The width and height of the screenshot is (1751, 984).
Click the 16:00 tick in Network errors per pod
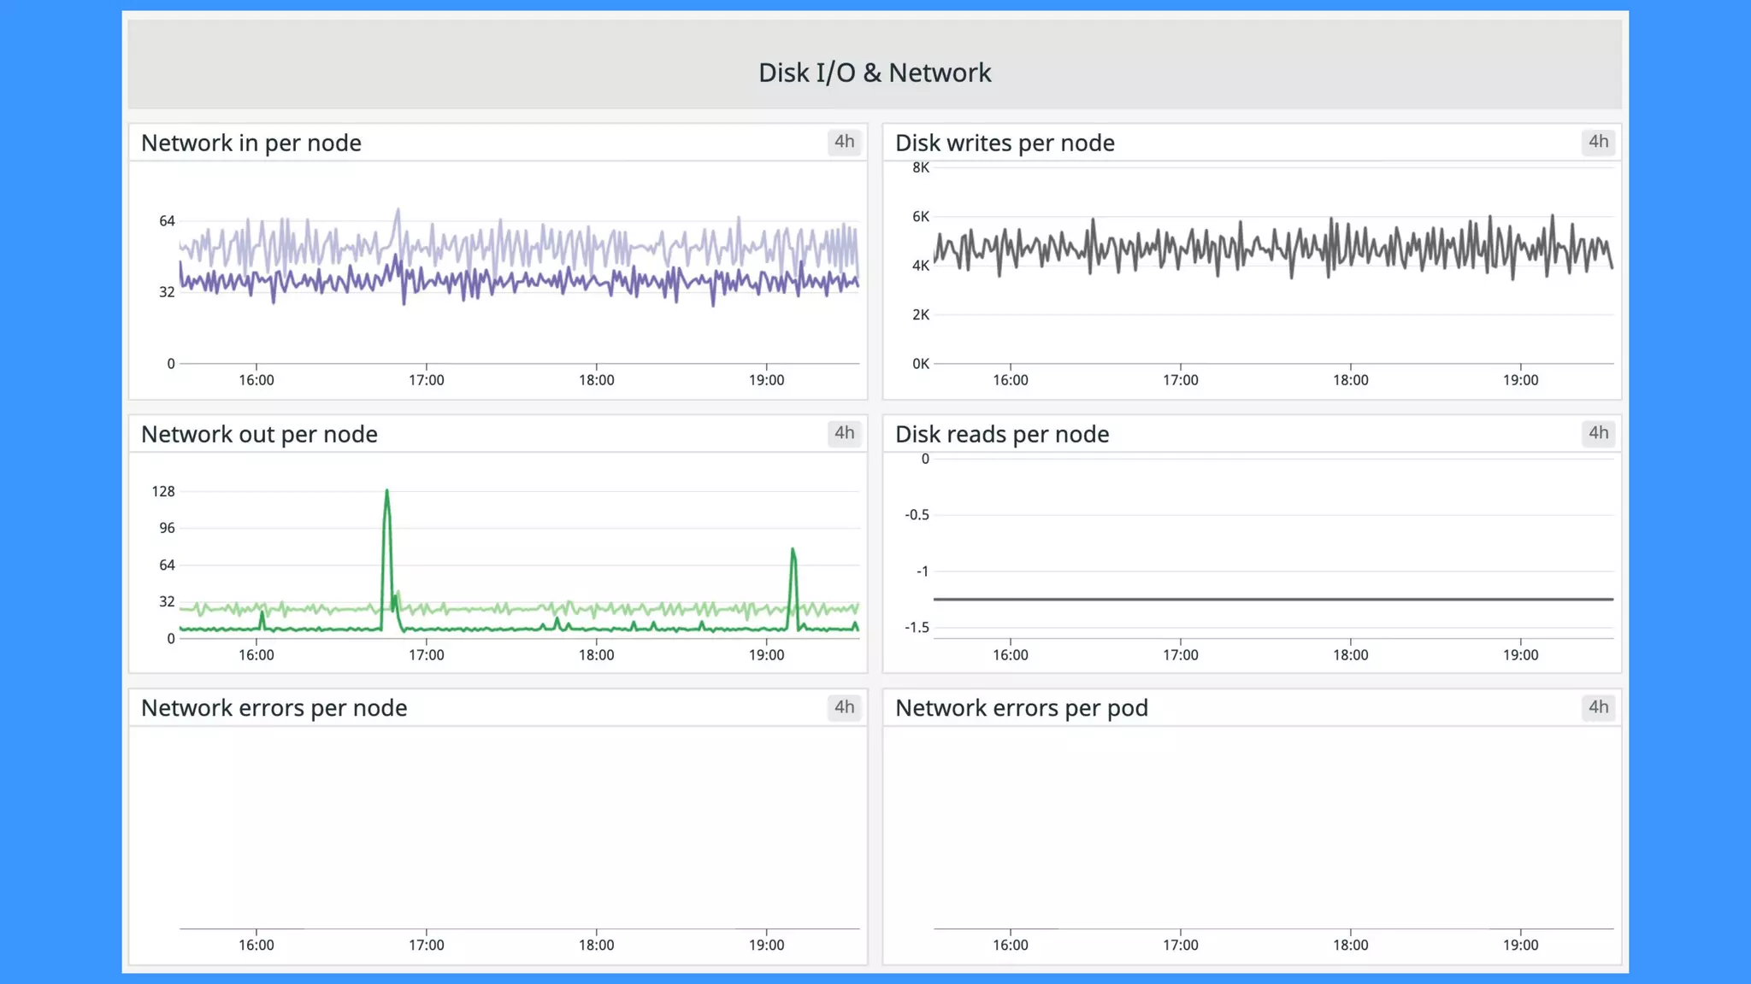[1010, 945]
